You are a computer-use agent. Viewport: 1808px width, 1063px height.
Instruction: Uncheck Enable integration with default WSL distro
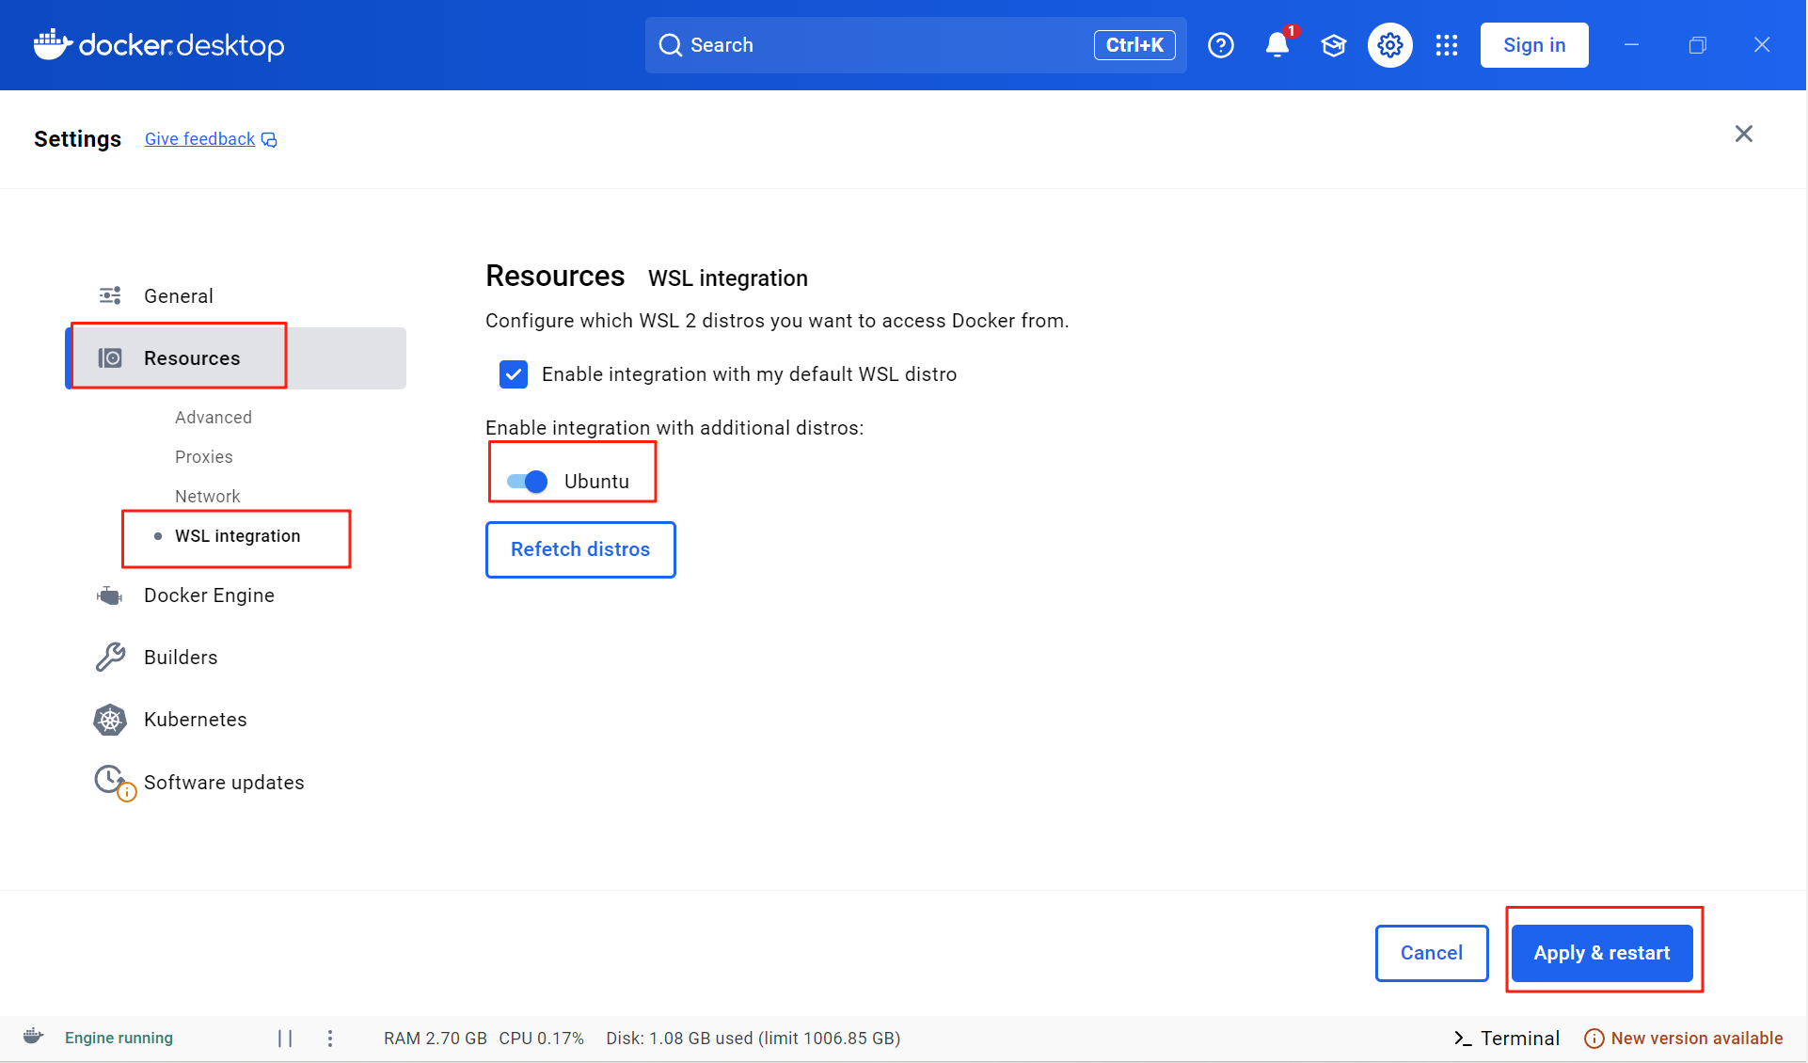[514, 374]
